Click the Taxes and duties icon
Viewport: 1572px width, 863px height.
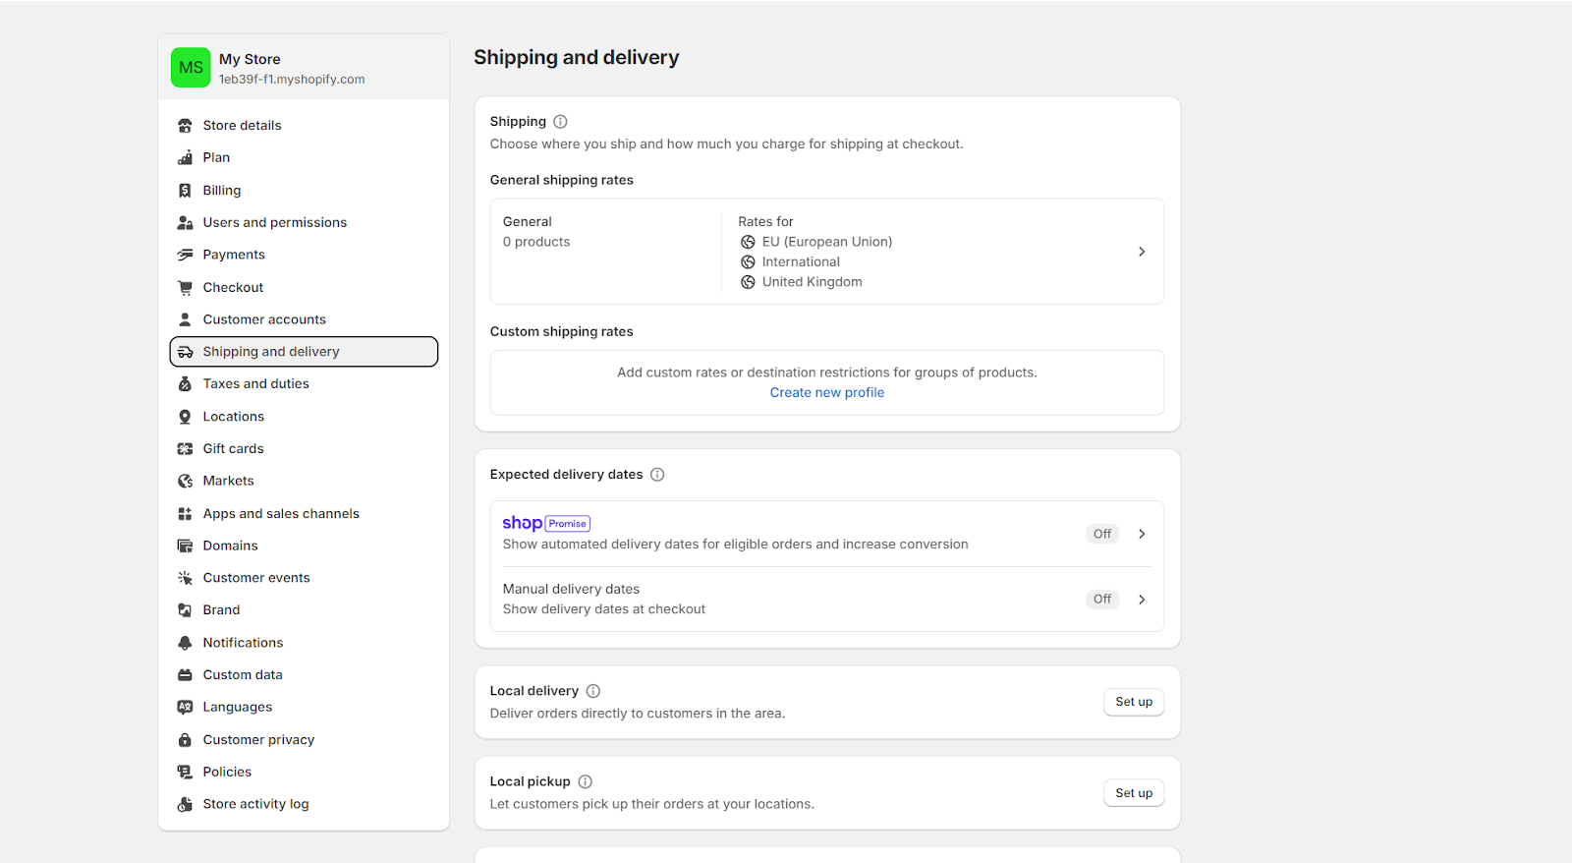click(x=185, y=384)
